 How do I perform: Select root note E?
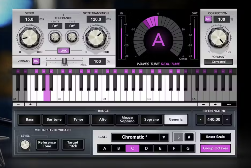coord(160,148)
